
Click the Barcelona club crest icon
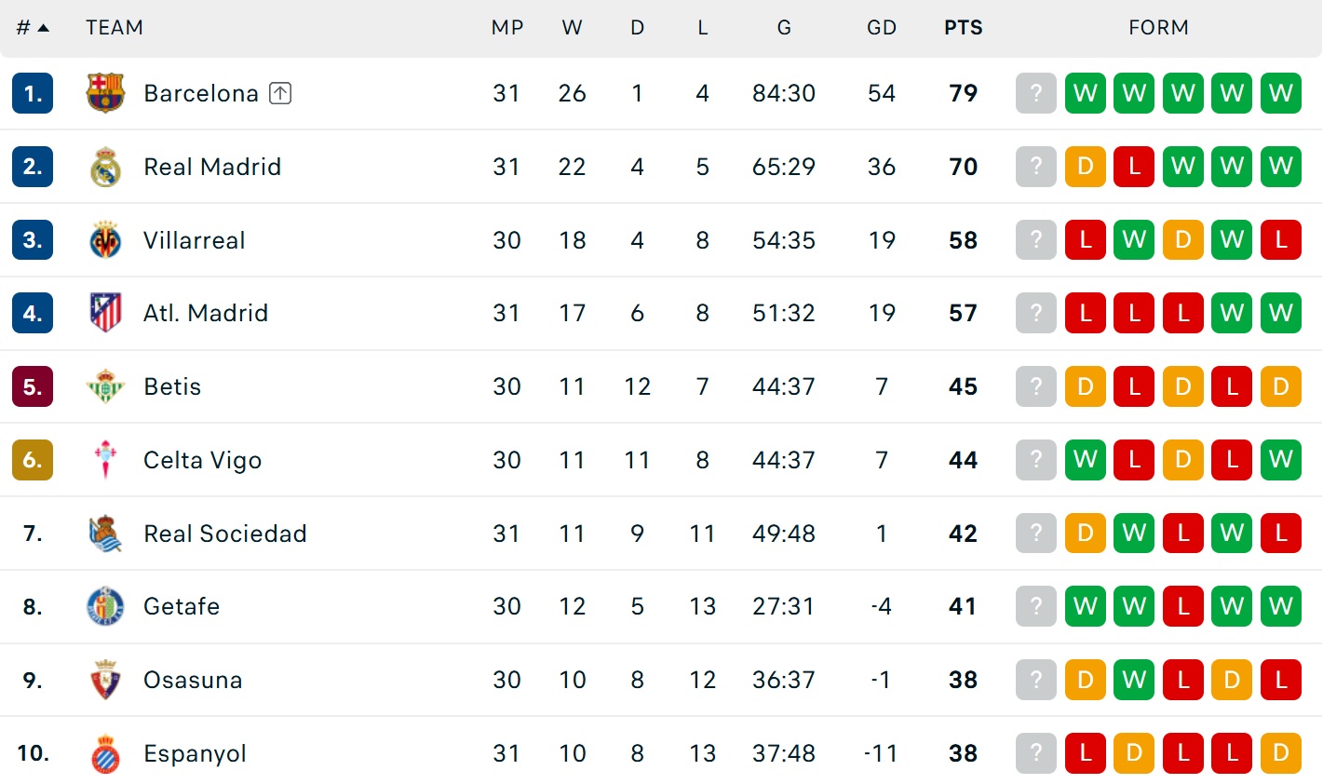pyautogui.click(x=105, y=93)
